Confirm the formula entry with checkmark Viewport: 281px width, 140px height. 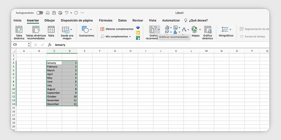[42, 45]
